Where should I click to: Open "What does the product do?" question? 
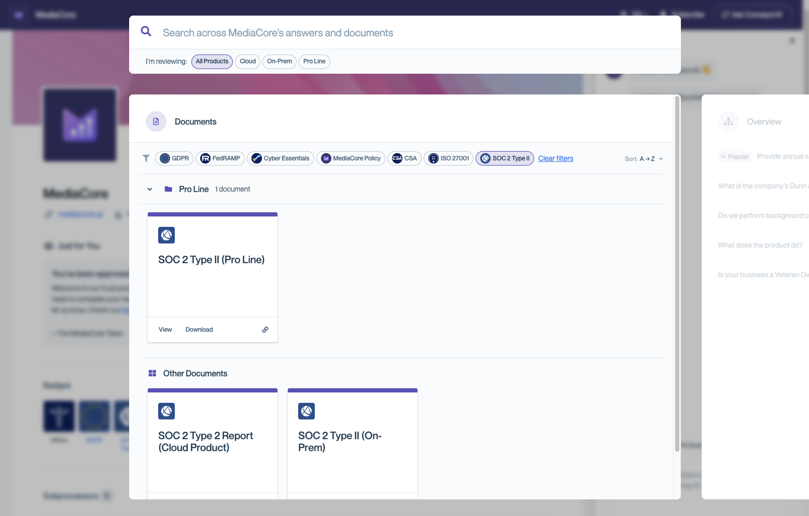coord(760,245)
